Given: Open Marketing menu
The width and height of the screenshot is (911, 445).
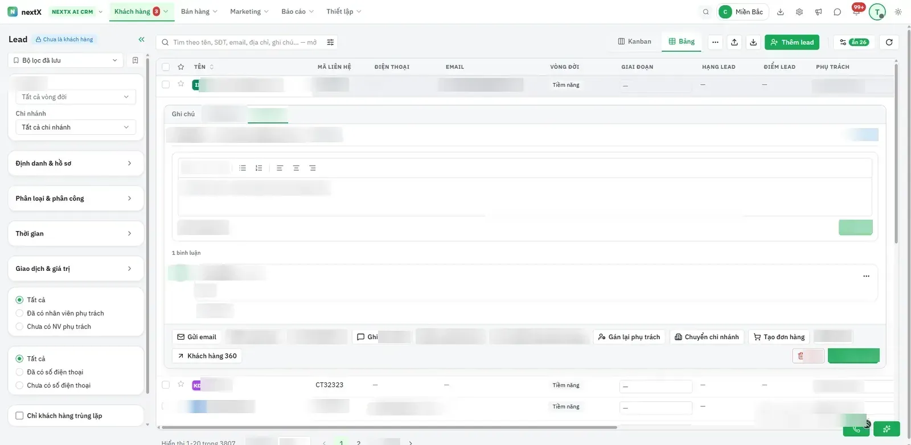Looking at the screenshot, I should click(249, 11).
